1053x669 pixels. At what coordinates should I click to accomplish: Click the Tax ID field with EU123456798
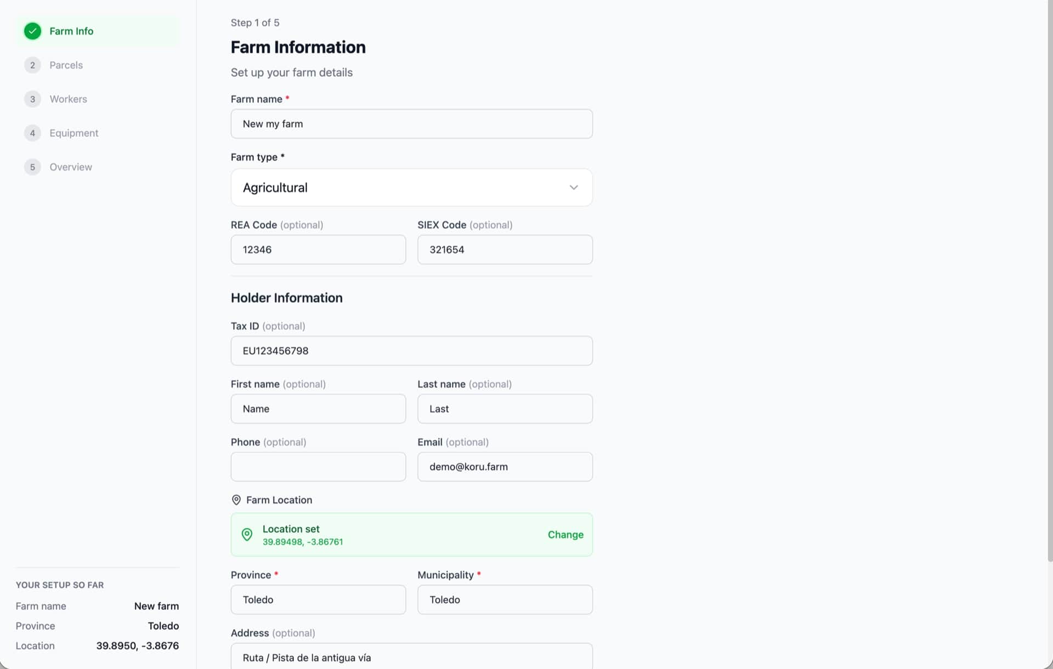(411, 351)
